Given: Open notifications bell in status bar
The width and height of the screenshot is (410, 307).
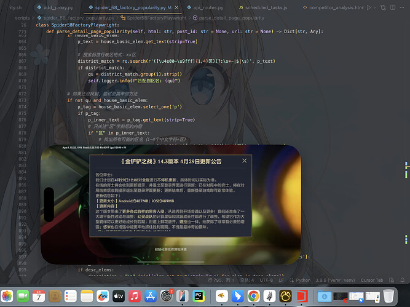Looking at the screenshot, I should (403, 280).
